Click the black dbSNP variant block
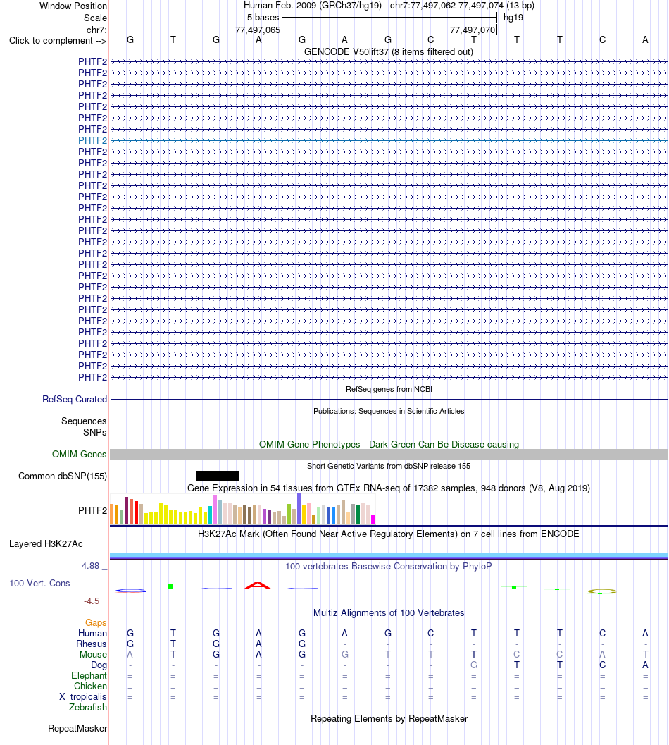This screenshot has height=745, width=669. click(x=217, y=476)
